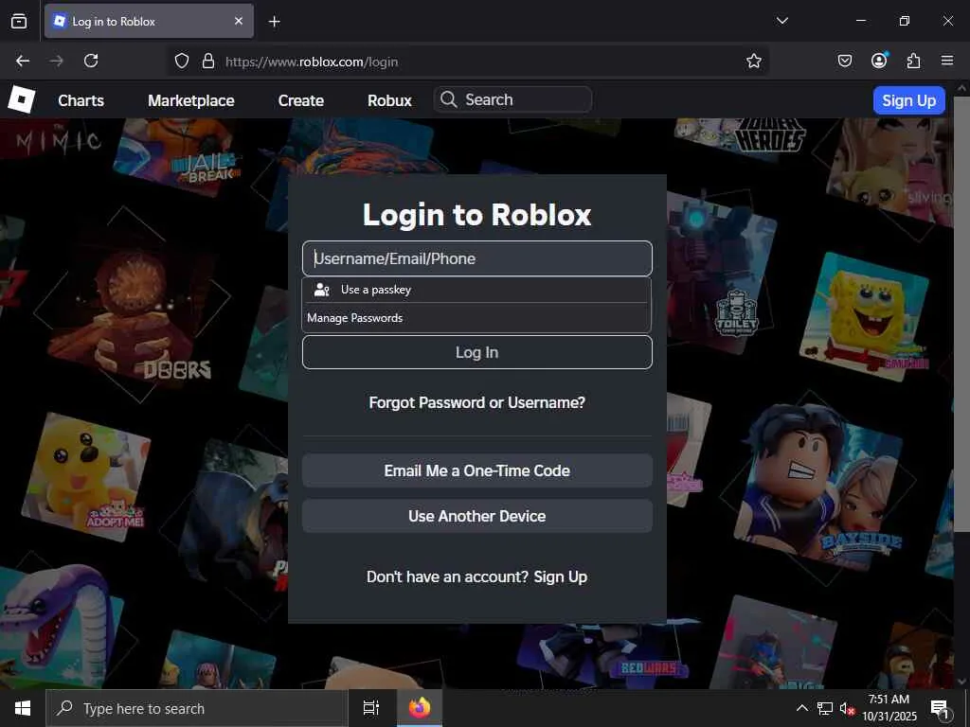970x727 pixels.
Task: Open a new tab with plus icon
Action: pyautogui.click(x=274, y=22)
